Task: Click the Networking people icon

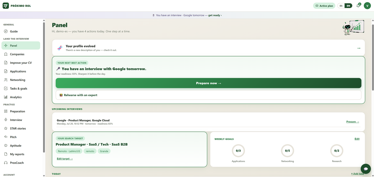Action: (6, 80)
